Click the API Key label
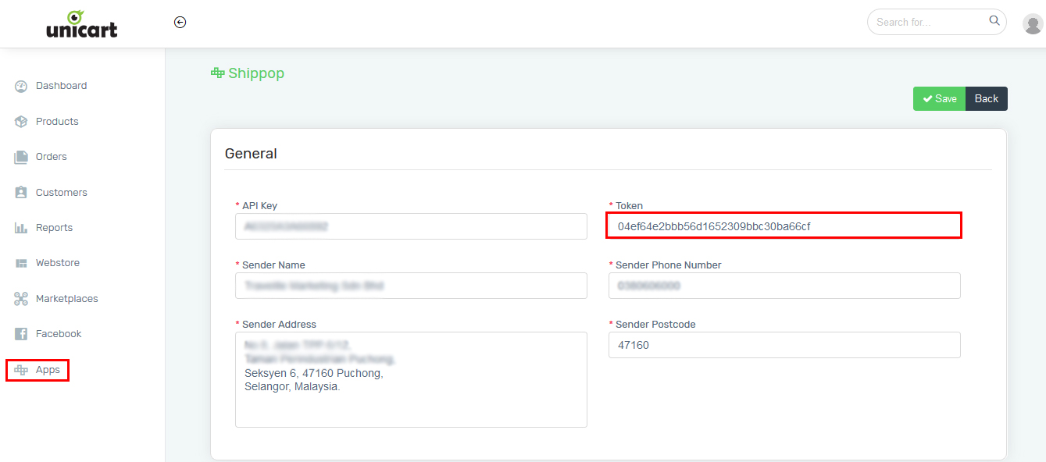The height and width of the screenshot is (462, 1046). pos(259,206)
